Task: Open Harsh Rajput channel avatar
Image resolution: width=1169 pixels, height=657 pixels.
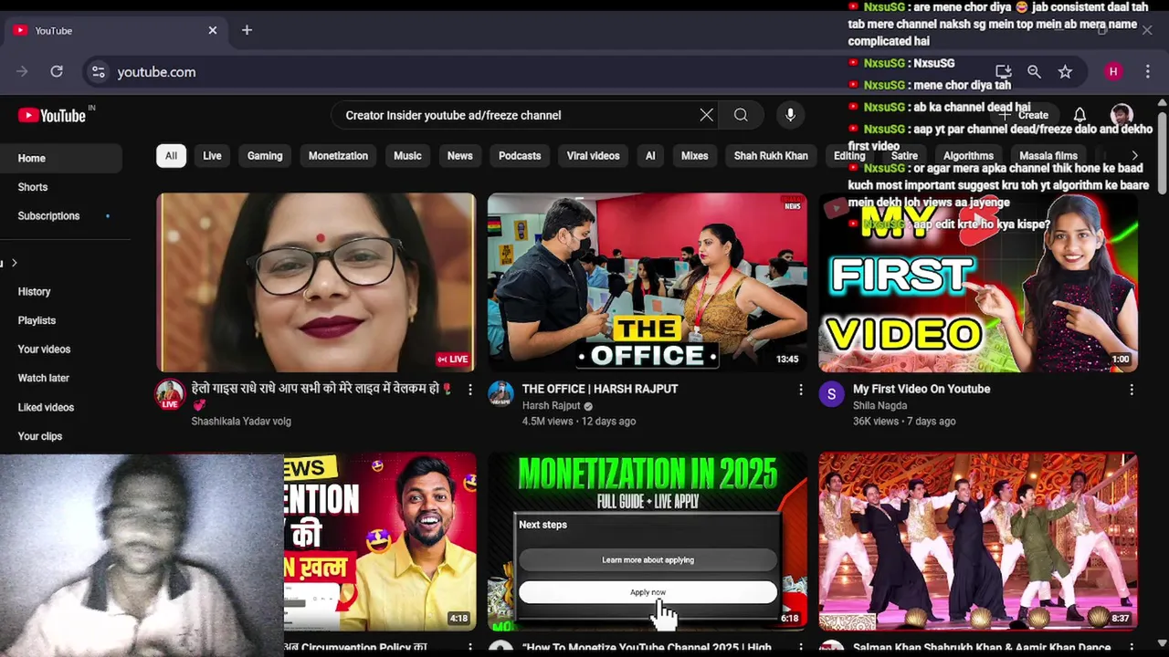Action: (500, 394)
